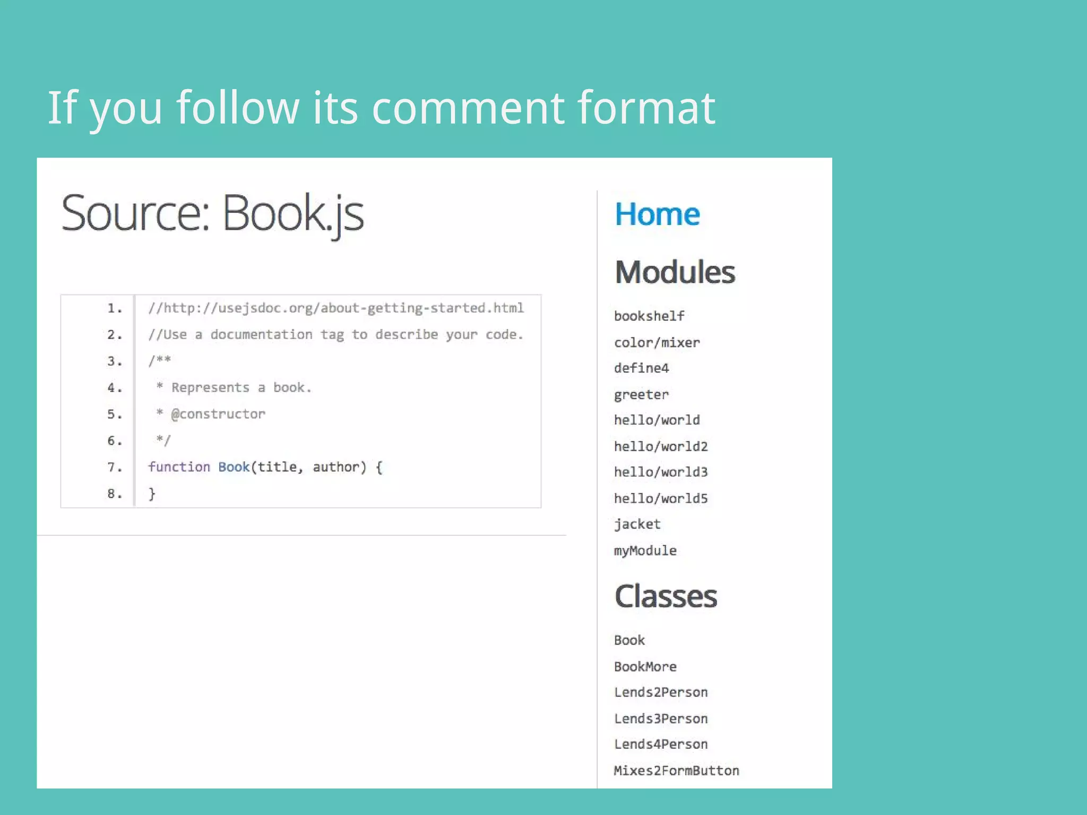Screen dimensions: 1087x815
Task: Click the function Book(title, author) code line
Action: tap(265, 467)
